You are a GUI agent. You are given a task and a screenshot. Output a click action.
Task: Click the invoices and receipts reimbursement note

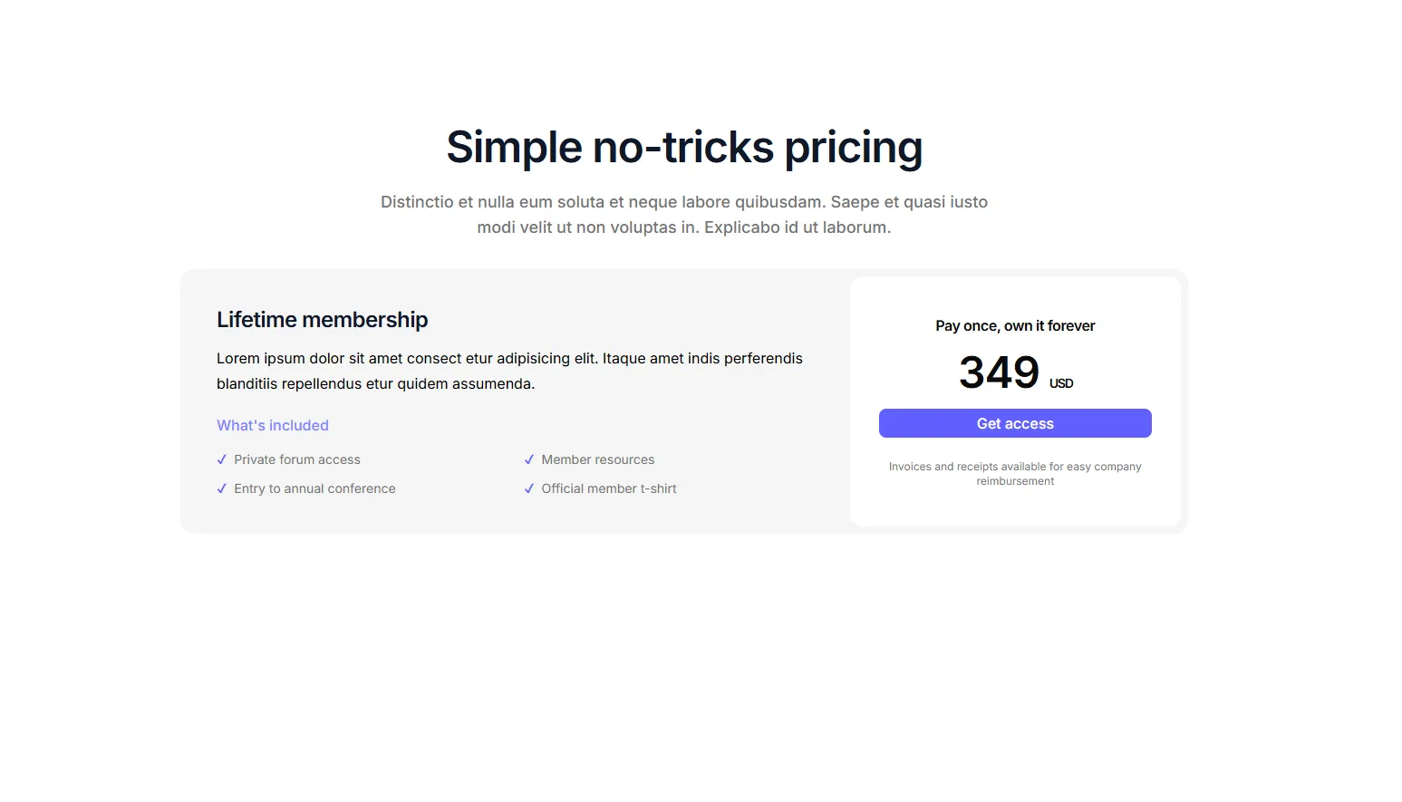click(1015, 474)
